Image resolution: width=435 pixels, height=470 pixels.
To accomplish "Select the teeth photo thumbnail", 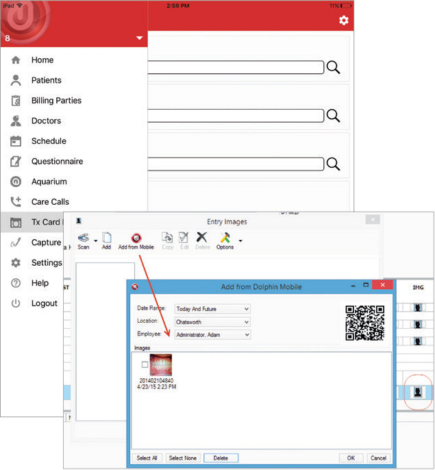I will [x=161, y=364].
